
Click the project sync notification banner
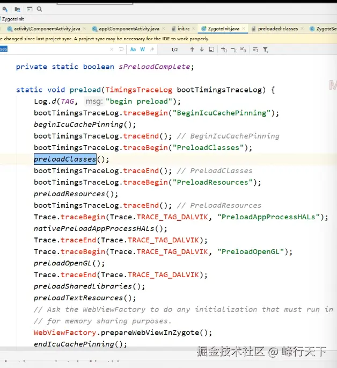[x=169, y=39]
